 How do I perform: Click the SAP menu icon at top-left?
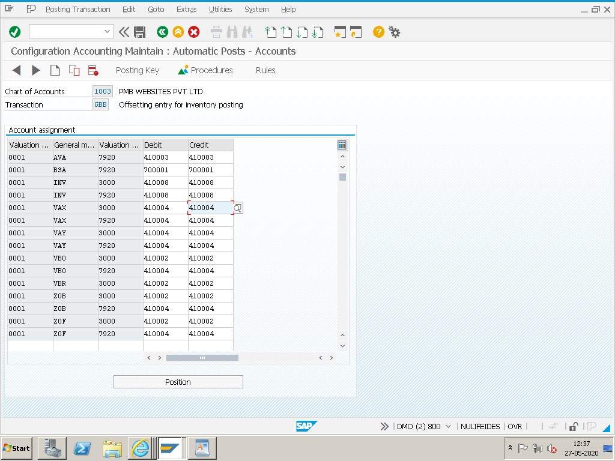pyautogui.click(x=9, y=8)
